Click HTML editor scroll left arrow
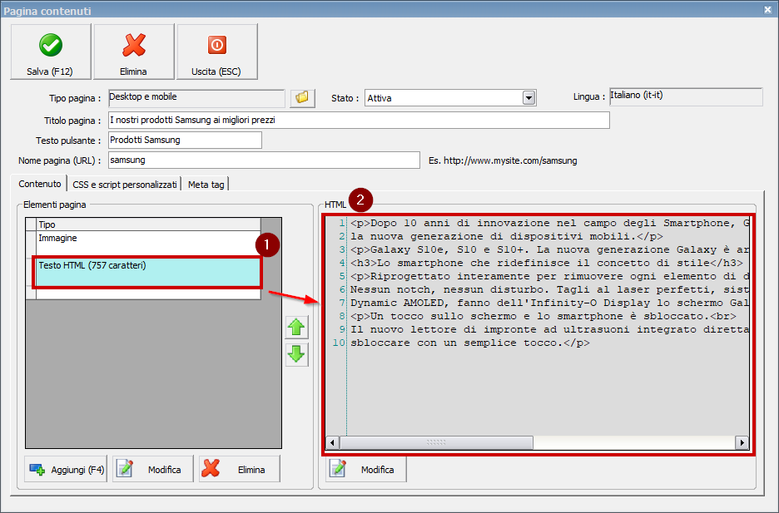Image resolution: width=779 pixels, height=513 pixels. coord(332,442)
